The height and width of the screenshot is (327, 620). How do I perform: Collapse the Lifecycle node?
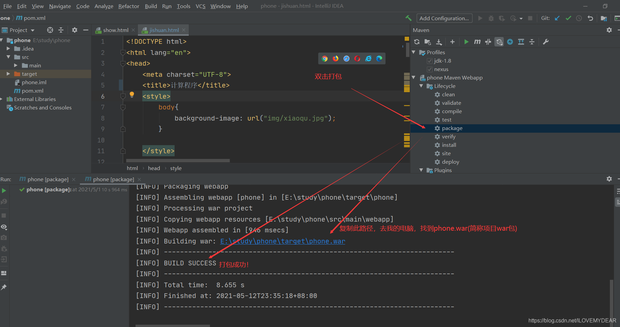[x=421, y=86]
